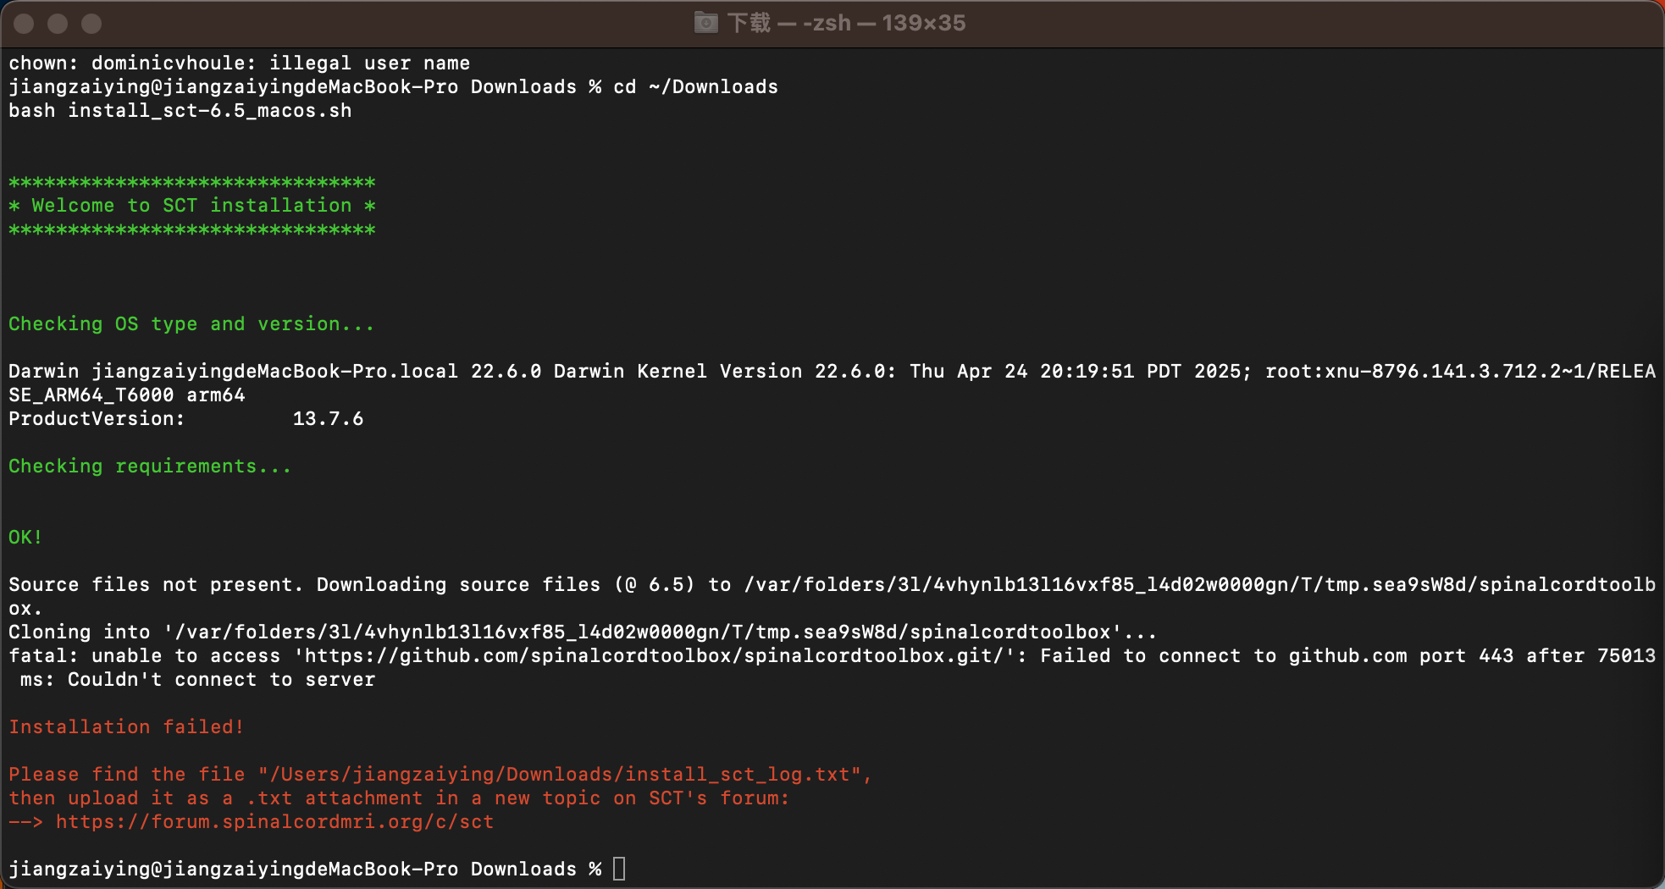The width and height of the screenshot is (1665, 889).
Task: Open the forum.spinalcordmri.org link
Action: pyautogui.click(x=275, y=822)
